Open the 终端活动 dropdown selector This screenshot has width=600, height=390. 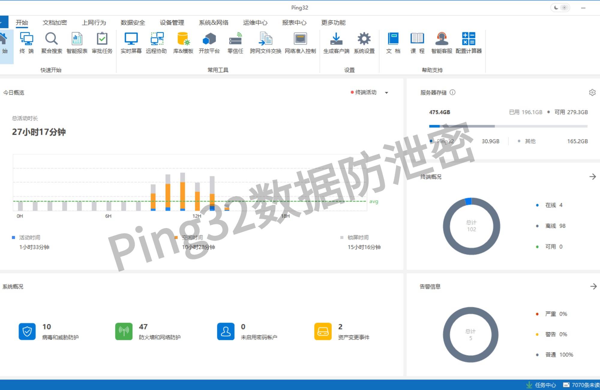point(367,92)
